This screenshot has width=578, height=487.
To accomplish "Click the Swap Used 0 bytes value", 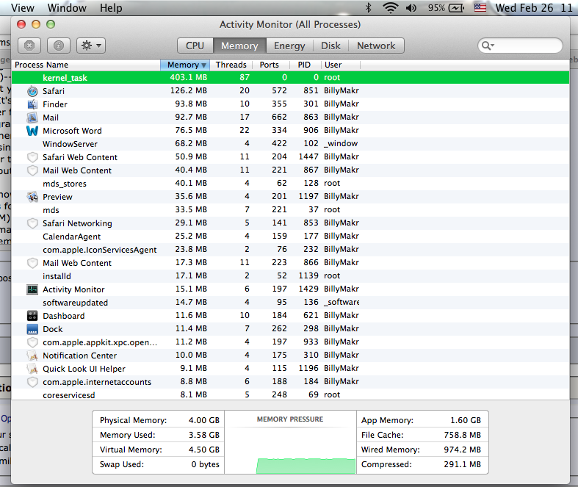I will click(205, 464).
